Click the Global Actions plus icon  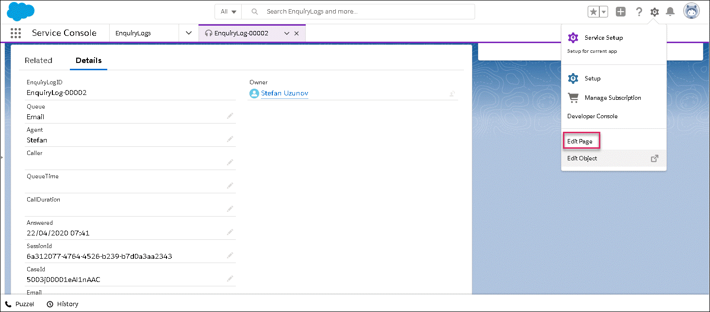[x=620, y=12]
